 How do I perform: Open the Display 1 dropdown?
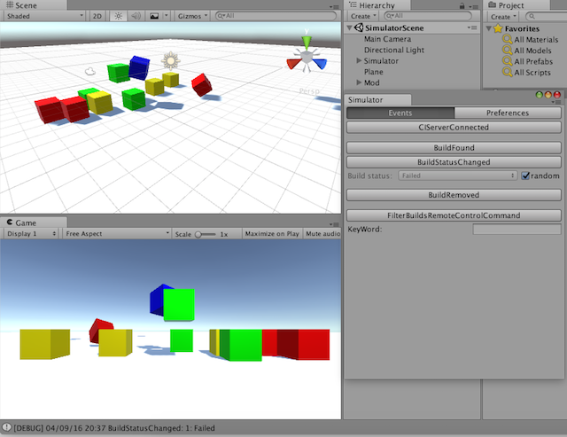pos(31,234)
